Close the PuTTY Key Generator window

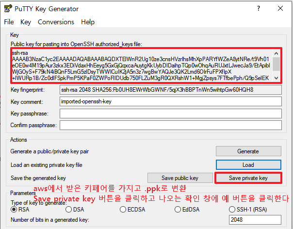280,8
